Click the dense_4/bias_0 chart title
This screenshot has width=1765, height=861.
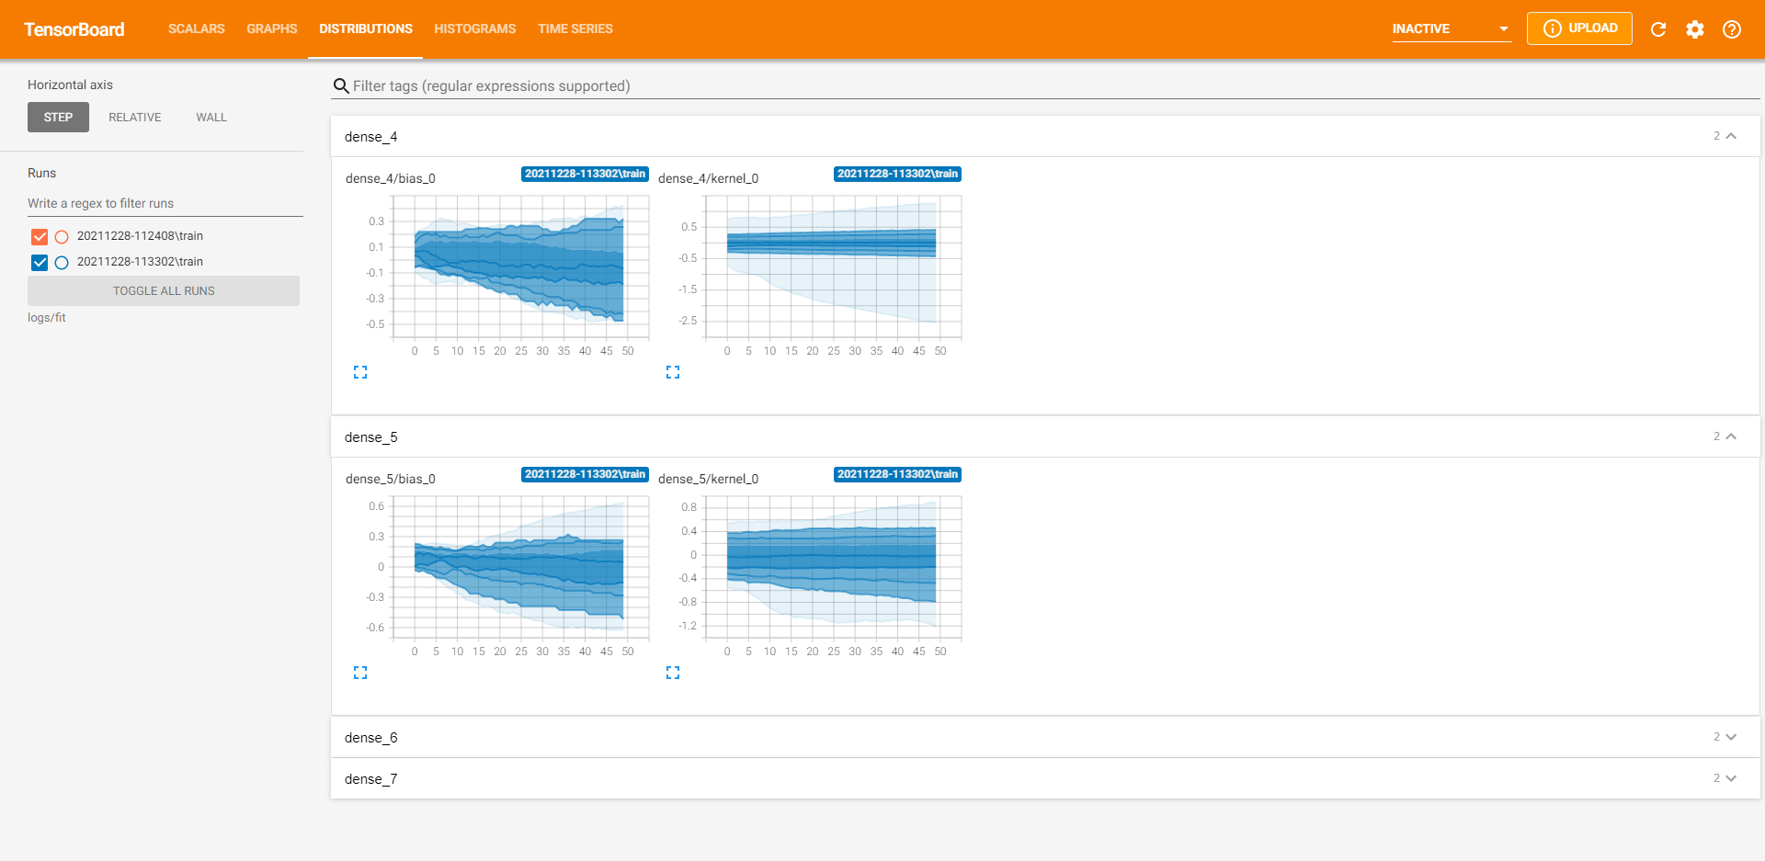point(391,178)
